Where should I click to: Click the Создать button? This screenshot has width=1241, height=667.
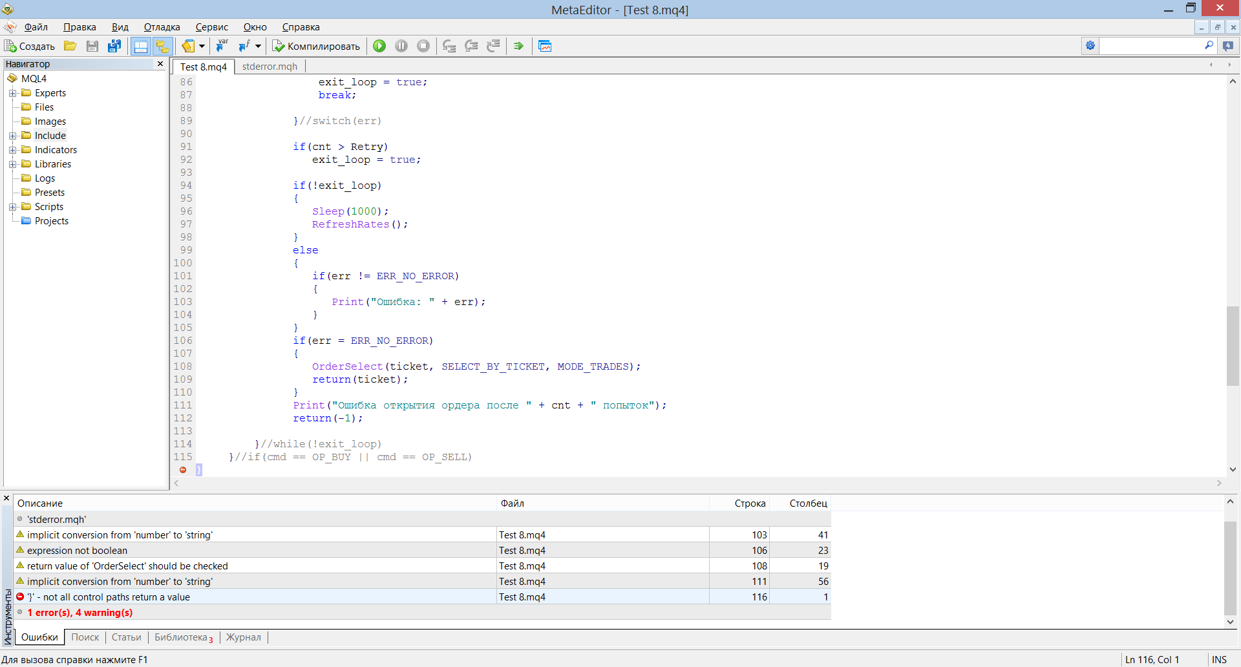pyautogui.click(x=30, y=46)
